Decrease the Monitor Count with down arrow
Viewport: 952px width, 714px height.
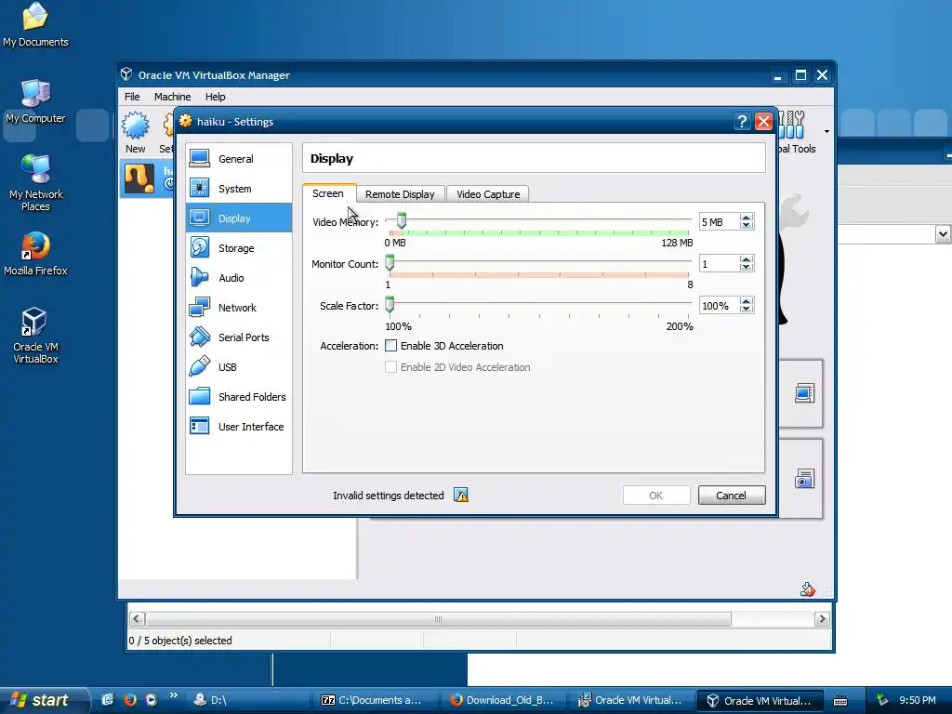(747, 267)
